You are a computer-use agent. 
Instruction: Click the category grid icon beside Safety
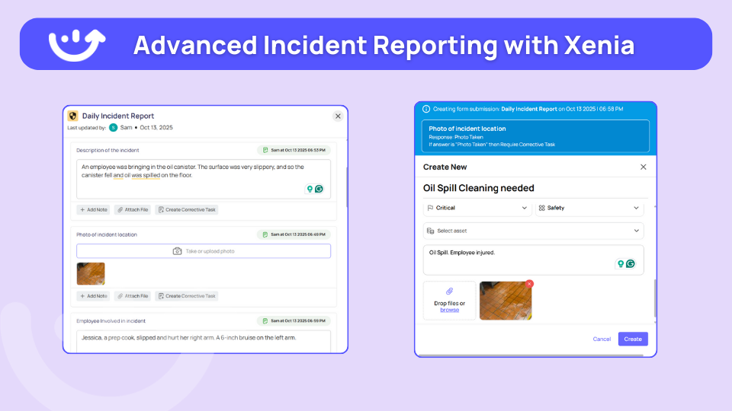[x=542, y=208]
